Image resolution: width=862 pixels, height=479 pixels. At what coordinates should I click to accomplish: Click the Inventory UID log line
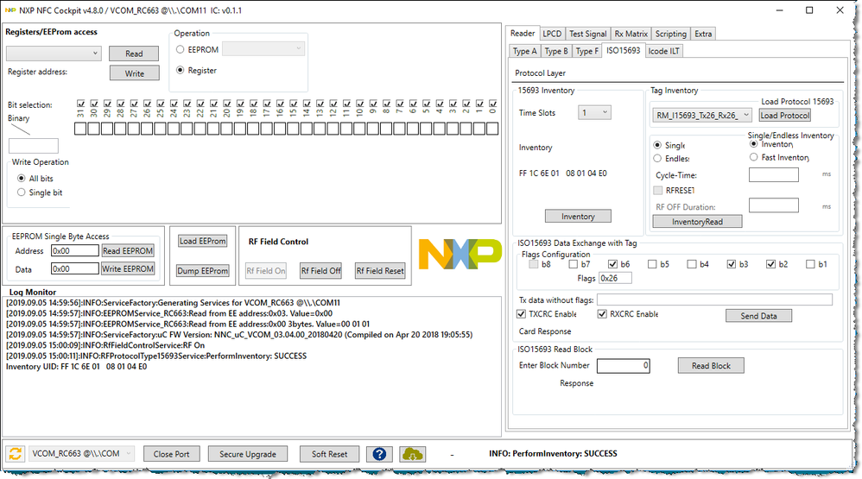pos(76,367)
